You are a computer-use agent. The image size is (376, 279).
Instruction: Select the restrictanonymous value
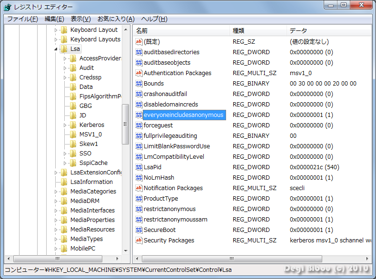click(x=169, y=209)
